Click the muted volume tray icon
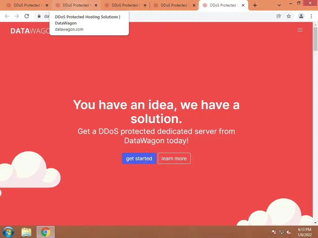This screenshot has width=318, height=238. click(x=288, y=232)
